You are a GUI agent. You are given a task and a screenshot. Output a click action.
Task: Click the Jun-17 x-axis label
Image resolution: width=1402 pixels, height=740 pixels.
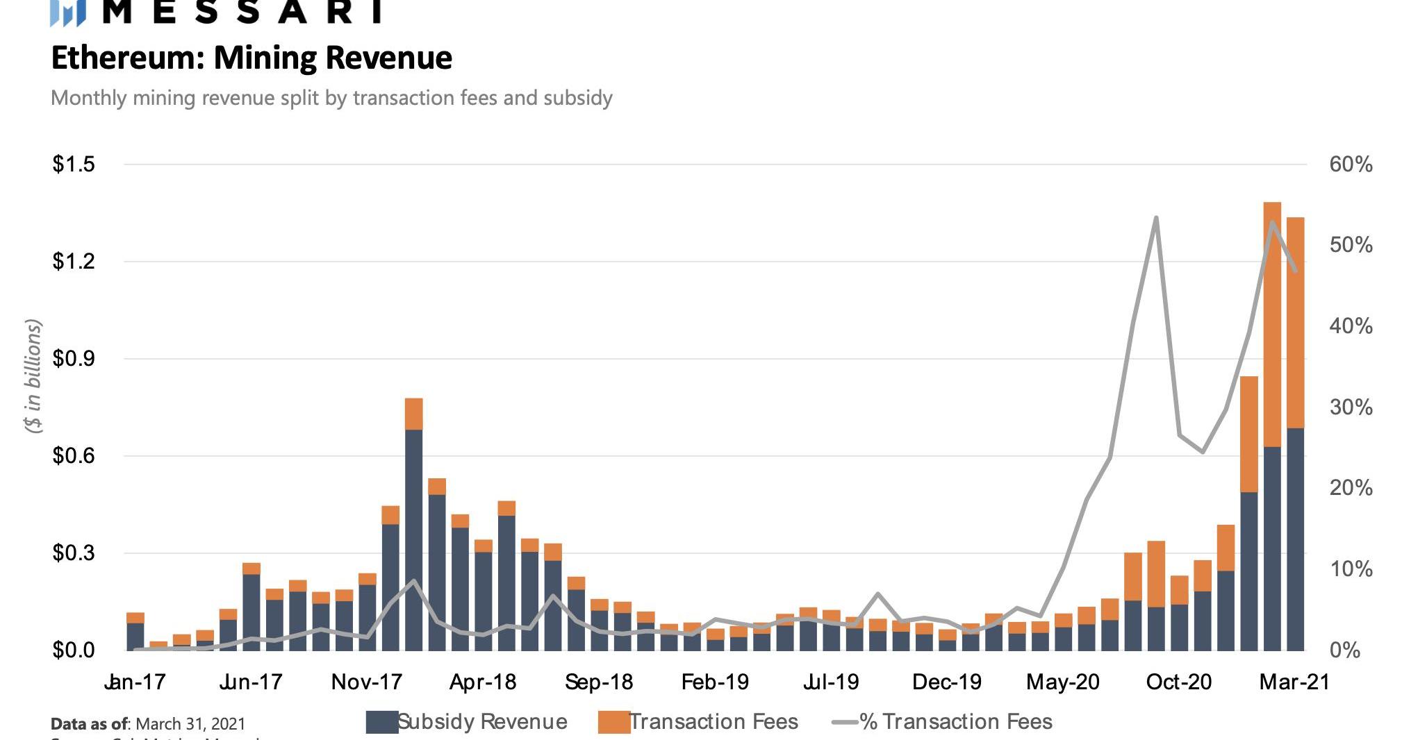251,682
